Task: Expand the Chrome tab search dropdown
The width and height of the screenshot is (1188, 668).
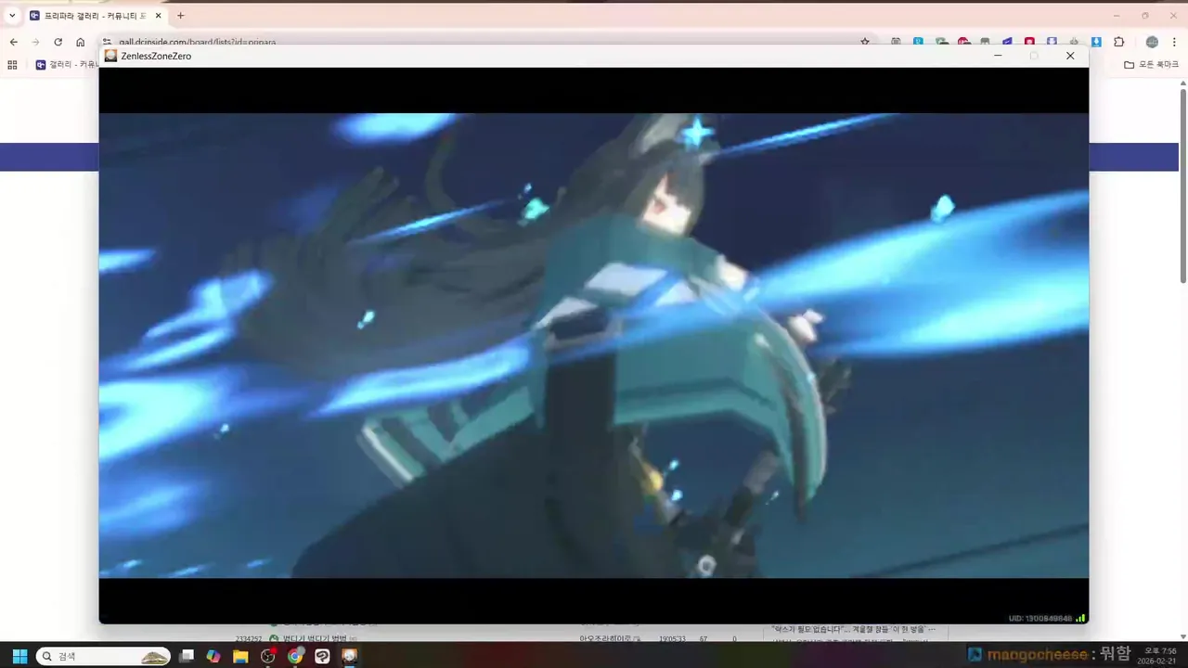Action: pos(12,16)
